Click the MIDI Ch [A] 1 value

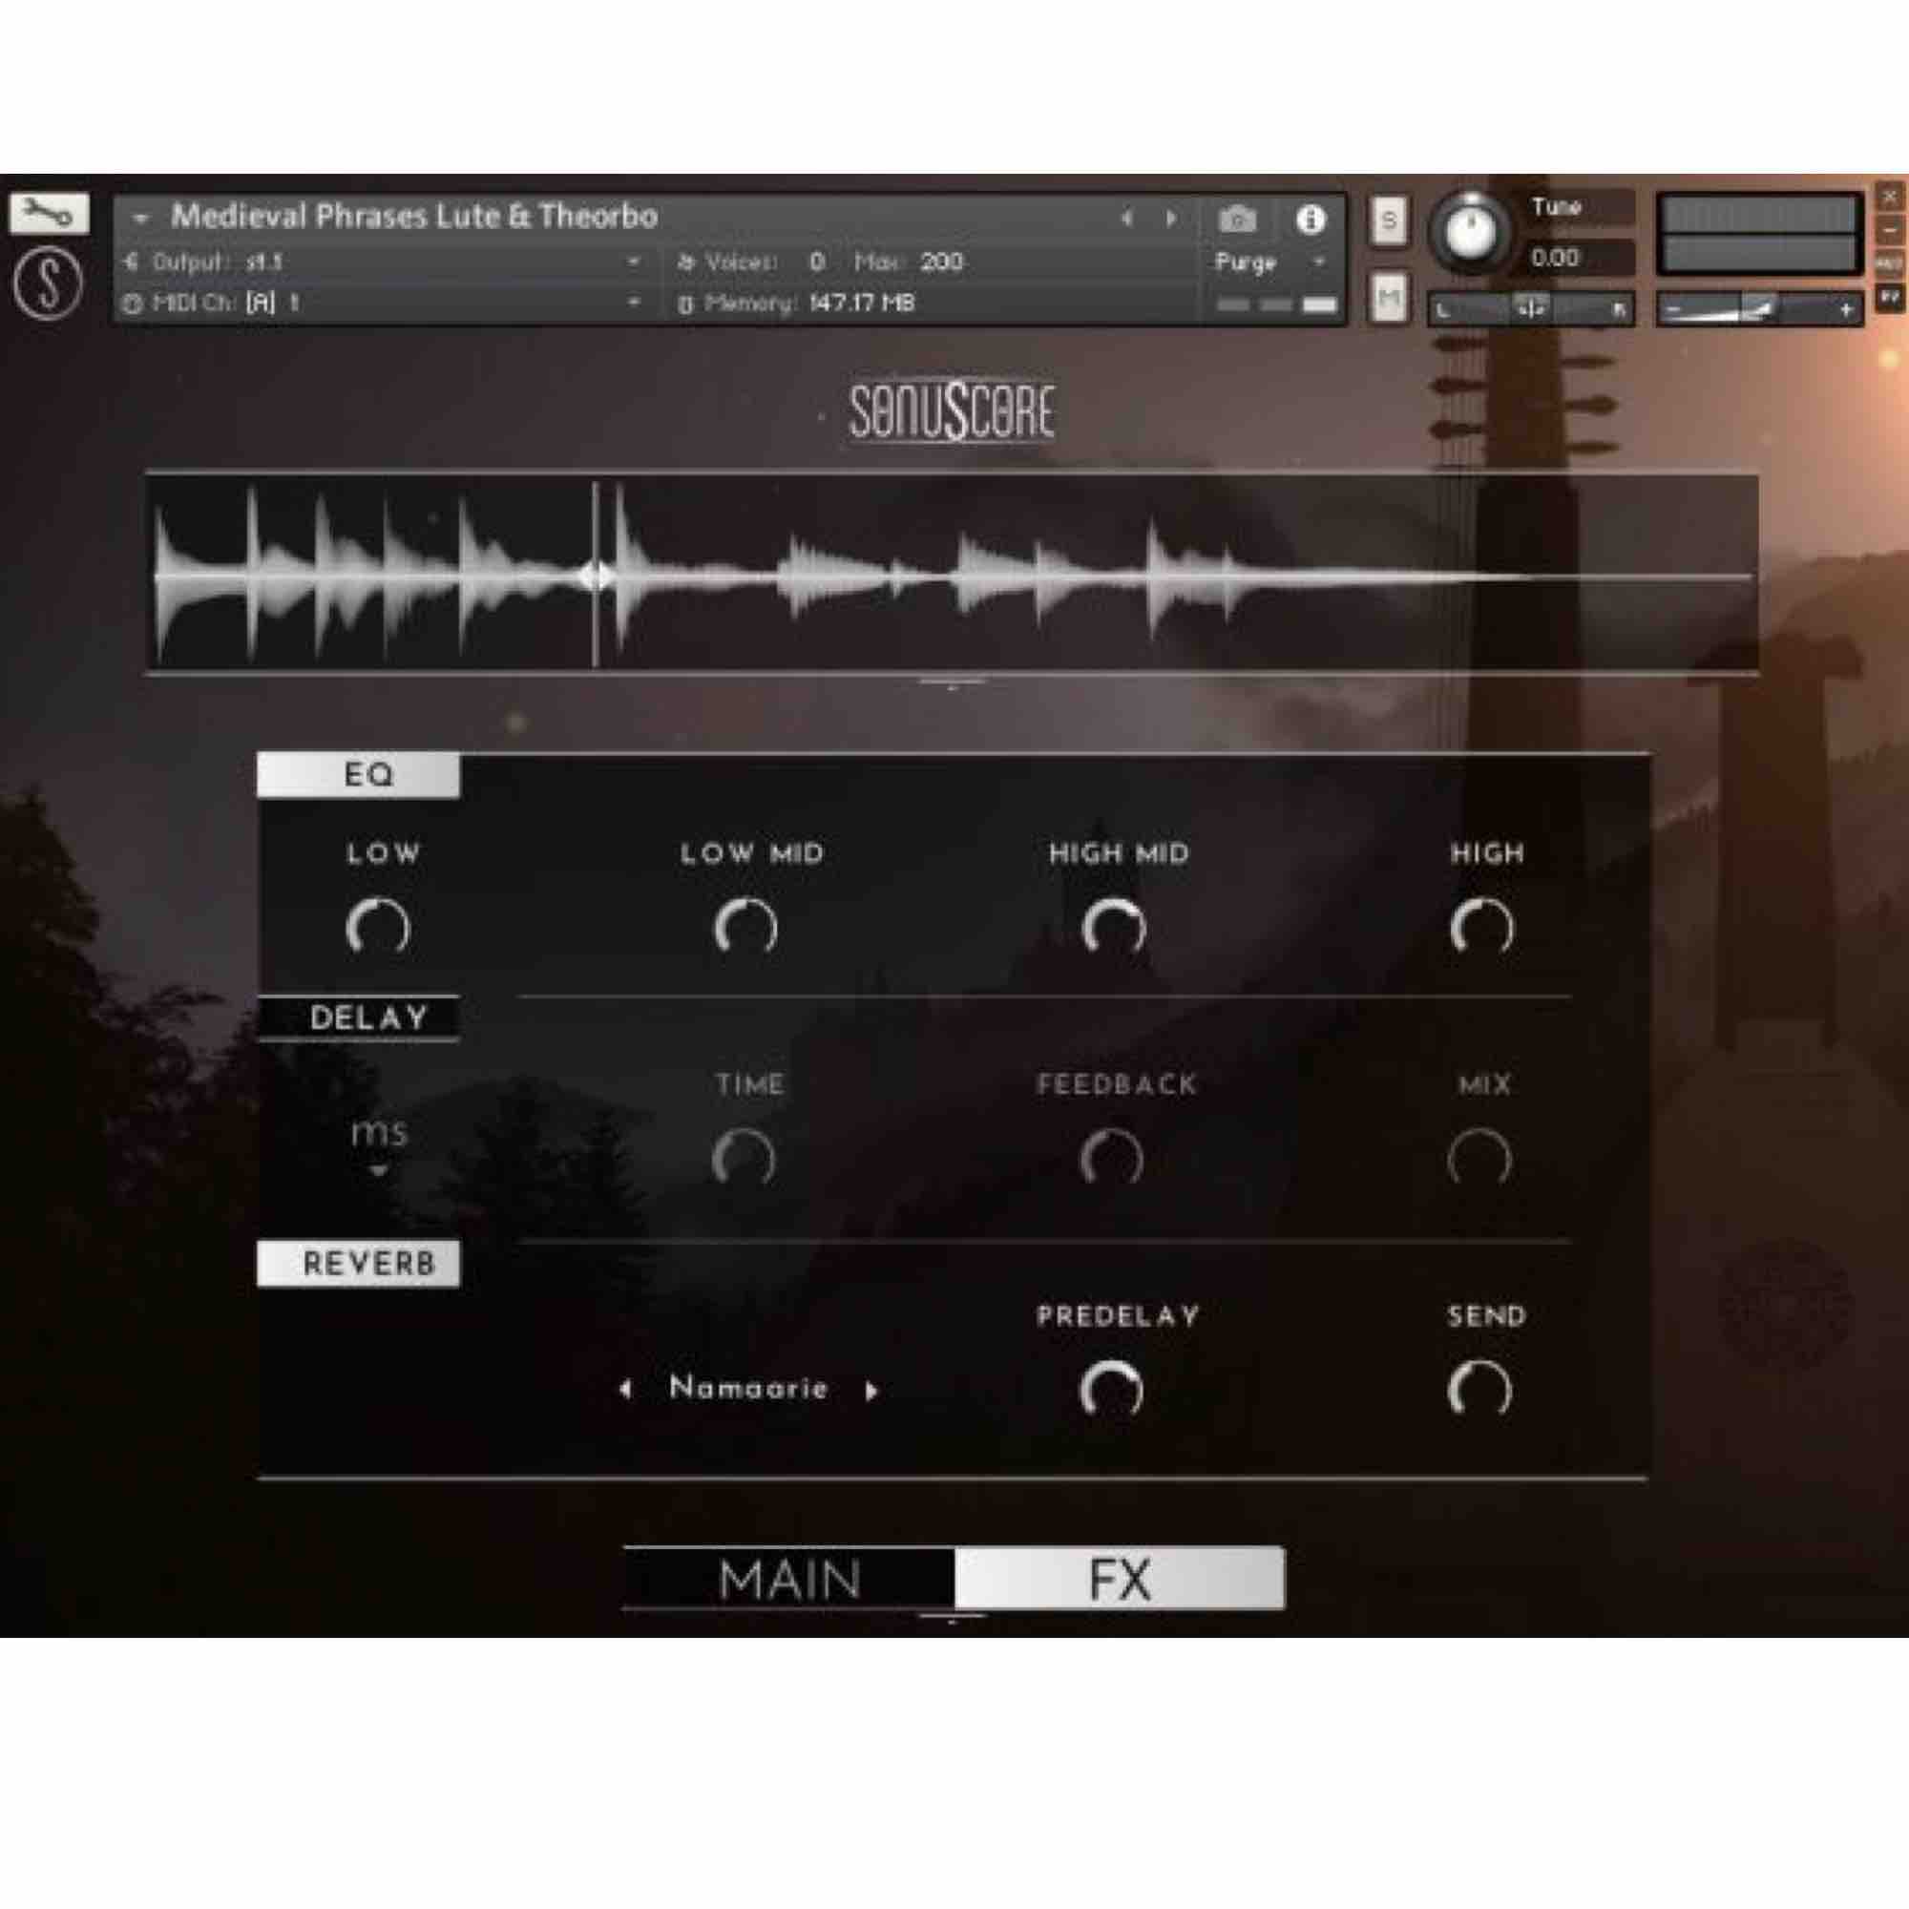point(273,304)
